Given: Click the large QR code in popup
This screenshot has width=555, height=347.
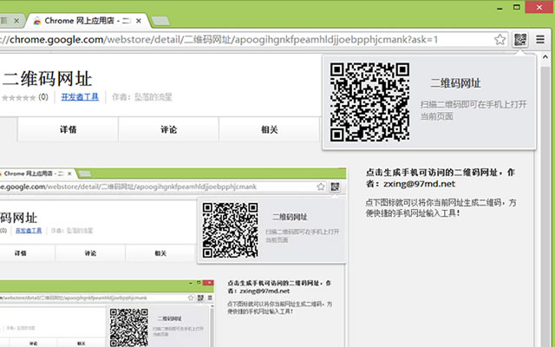Looking at the screenshot, I should tap(370, 102).
